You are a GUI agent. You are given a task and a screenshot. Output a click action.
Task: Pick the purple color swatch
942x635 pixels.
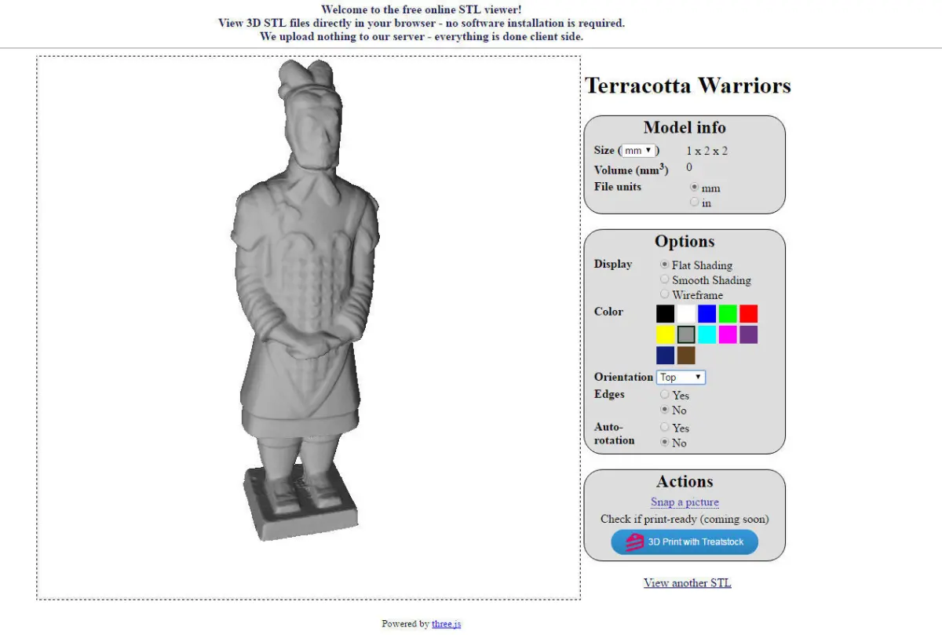click(749, 334)
